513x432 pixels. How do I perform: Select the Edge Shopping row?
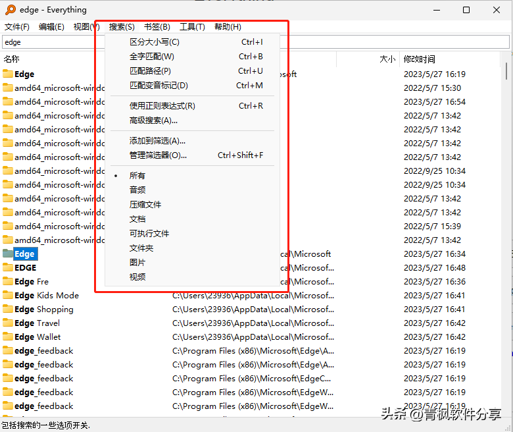pyautogui.click(x=44, y=309)
